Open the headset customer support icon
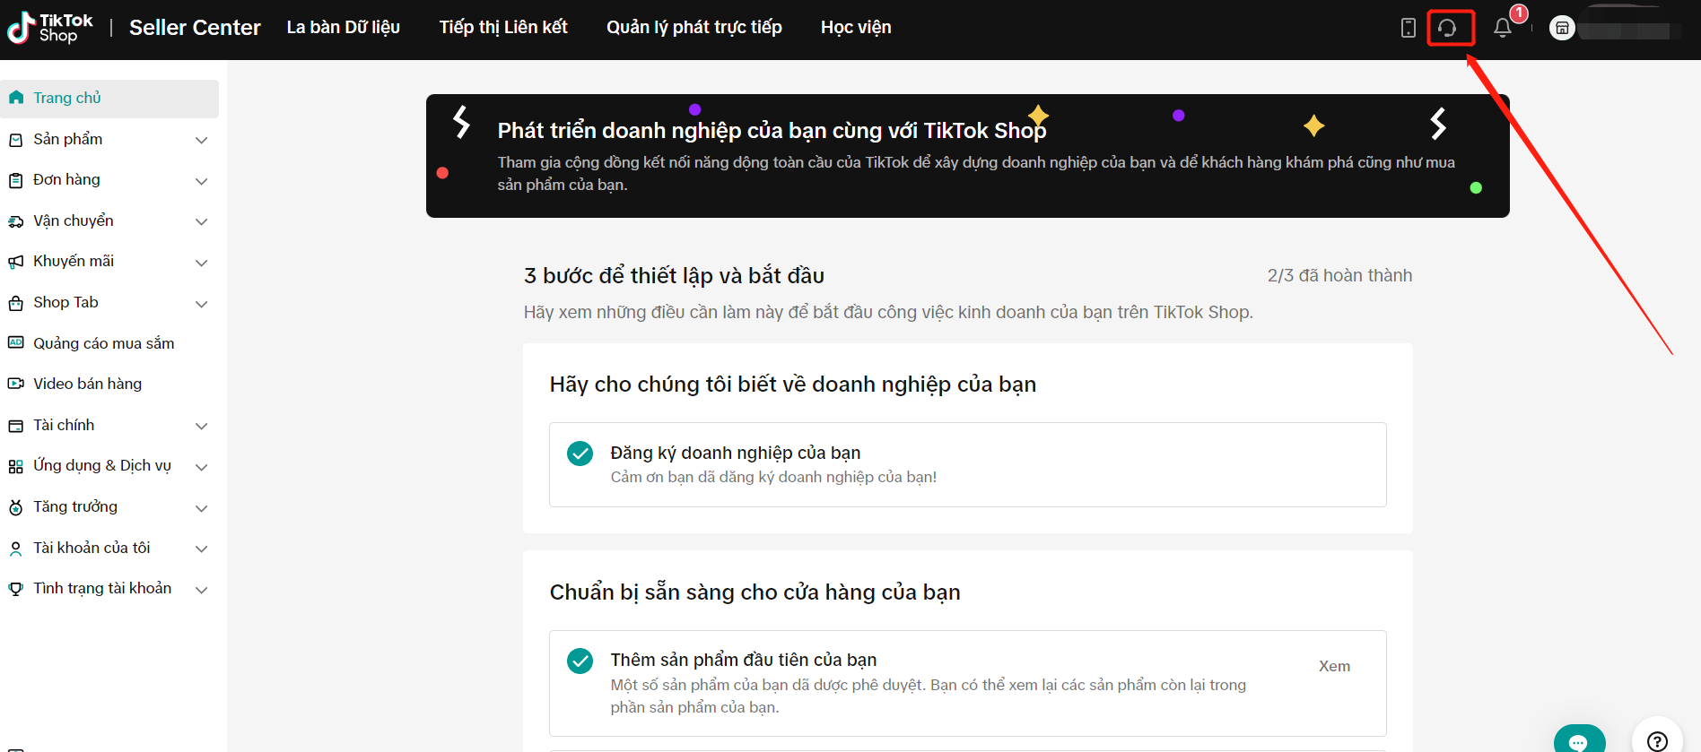1701x752 pixels. tap(1447, 28)
